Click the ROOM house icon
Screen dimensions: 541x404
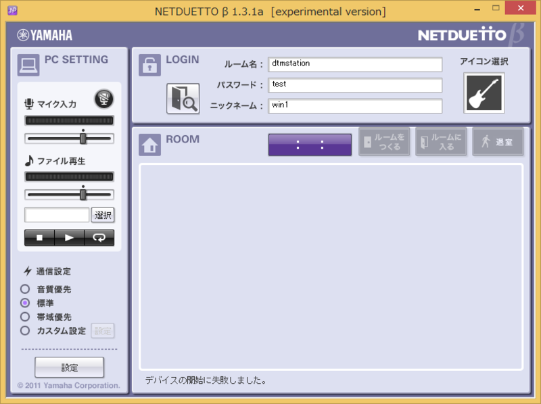click(x=149, y=145)
